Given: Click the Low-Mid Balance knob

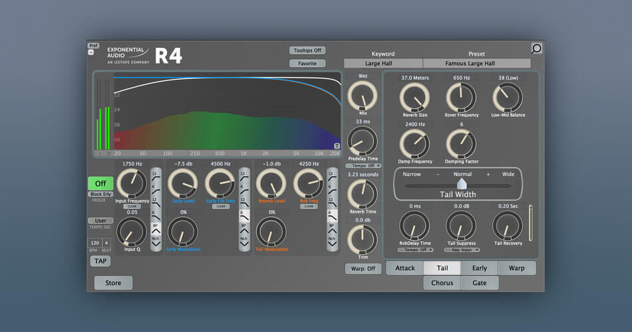Looking at the screenshot, I should click(x=508, y=98).
